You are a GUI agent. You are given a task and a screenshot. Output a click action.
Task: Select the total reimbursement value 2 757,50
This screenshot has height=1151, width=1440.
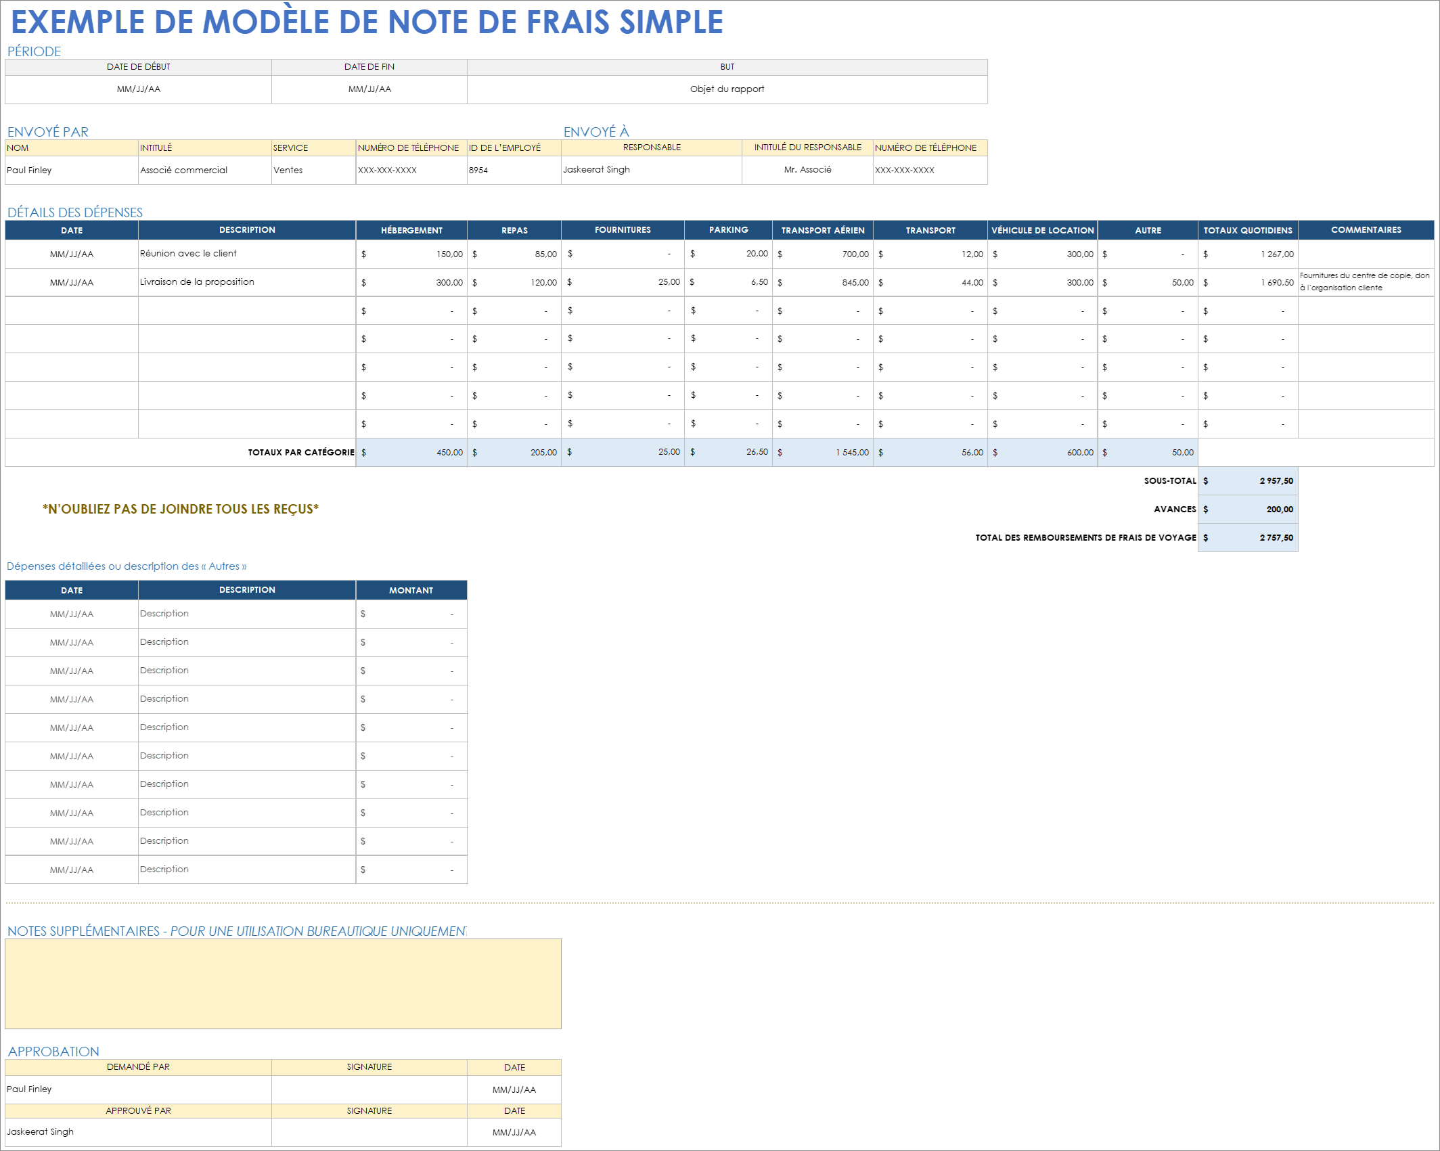(x=1248, y=538)
